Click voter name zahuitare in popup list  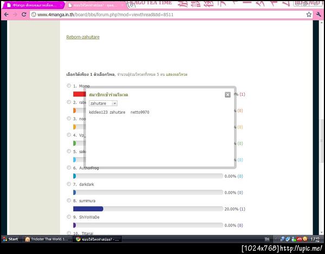point(118,112)
